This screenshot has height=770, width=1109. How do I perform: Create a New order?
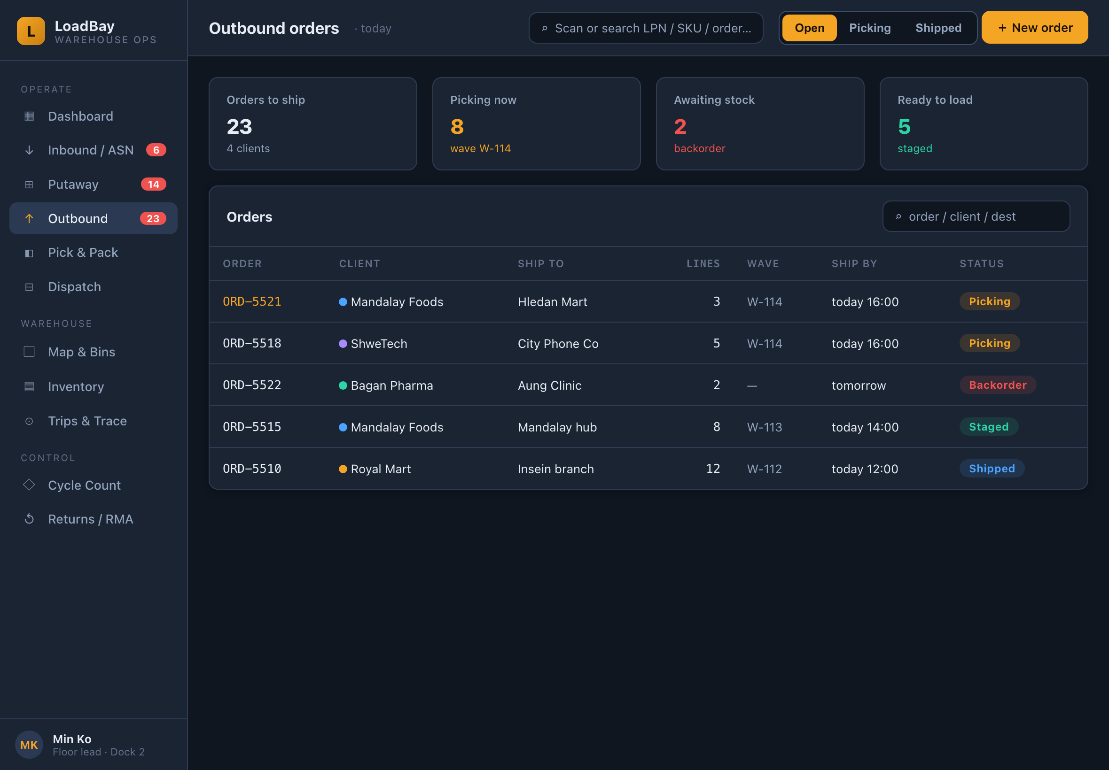pos(1035,28)
